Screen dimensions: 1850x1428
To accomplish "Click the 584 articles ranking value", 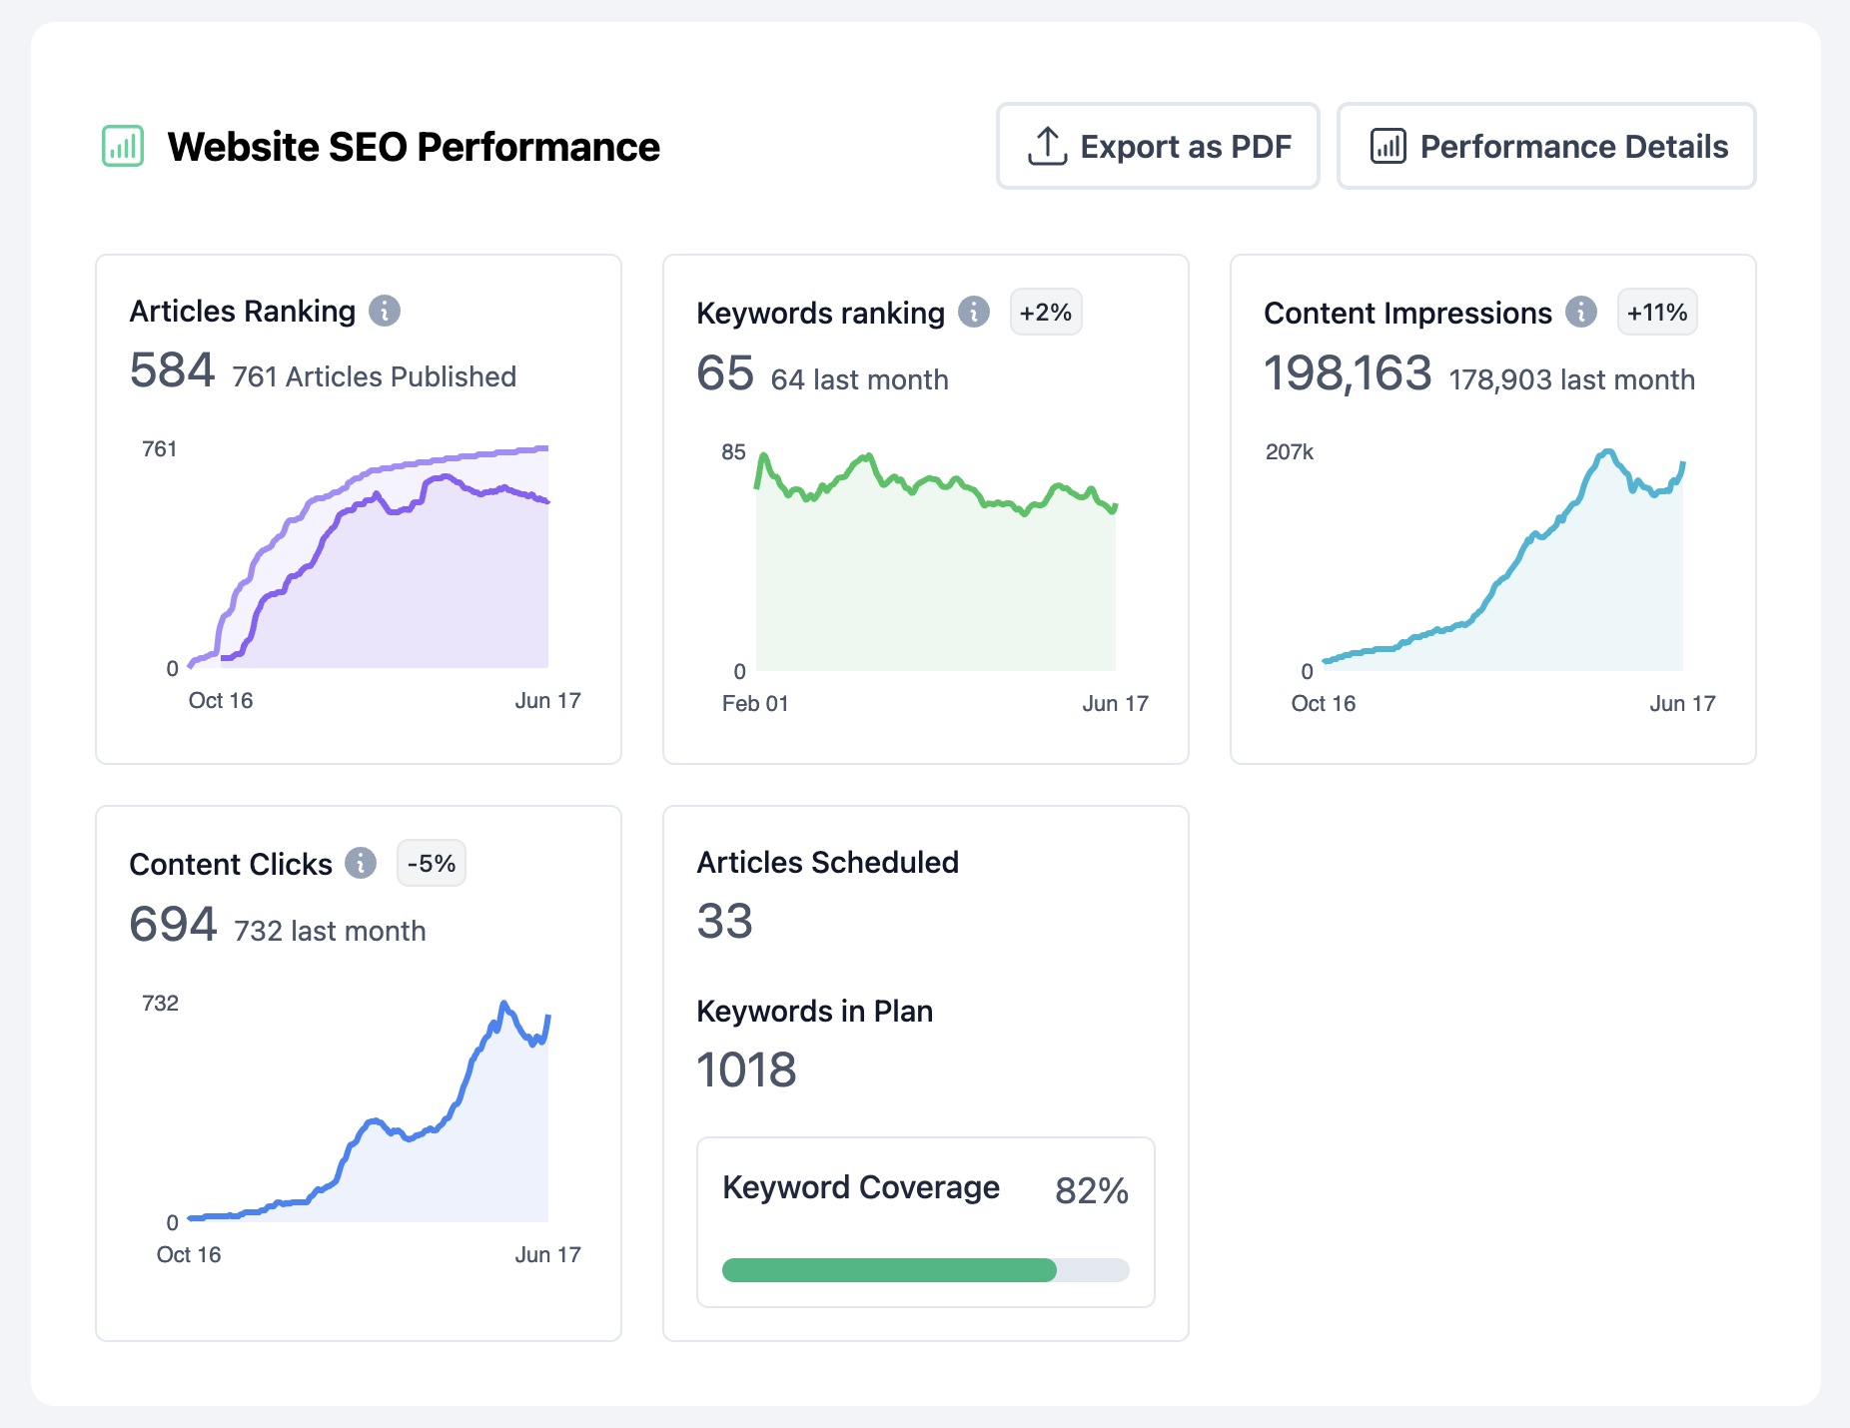I will tap(172, 370).
